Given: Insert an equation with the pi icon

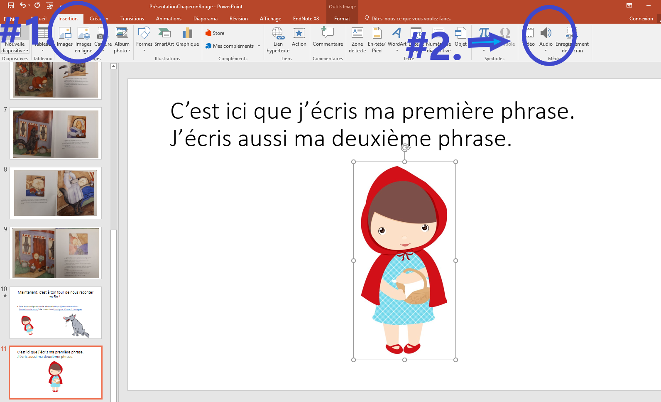Looking at the screenshot, I should tap(484, 34).
